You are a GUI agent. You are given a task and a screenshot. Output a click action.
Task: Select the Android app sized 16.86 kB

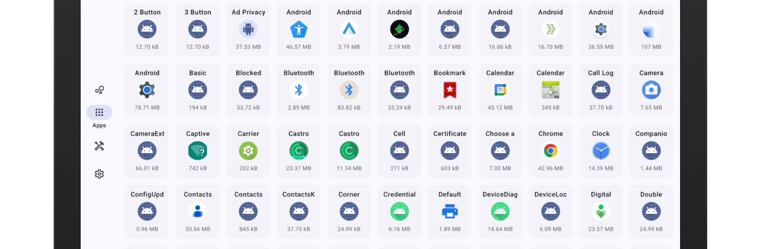pos(500,30)
